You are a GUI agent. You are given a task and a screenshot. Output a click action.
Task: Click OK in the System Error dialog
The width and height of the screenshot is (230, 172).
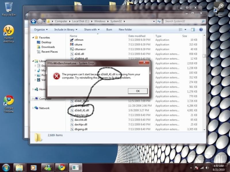[138, 91]
